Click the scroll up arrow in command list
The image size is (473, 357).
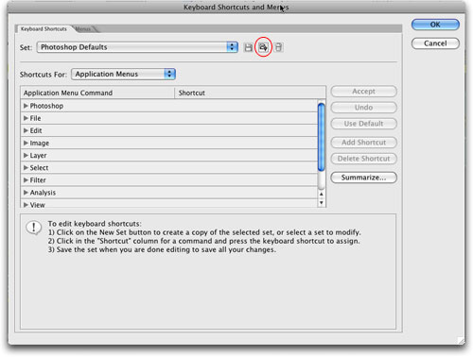(322, 195)
